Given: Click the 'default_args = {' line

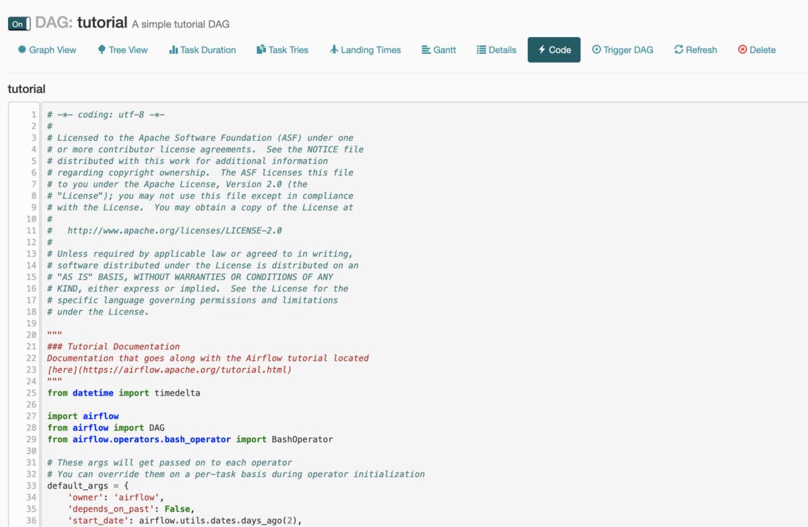Looking at the screenshot, I should coord(88,485).
